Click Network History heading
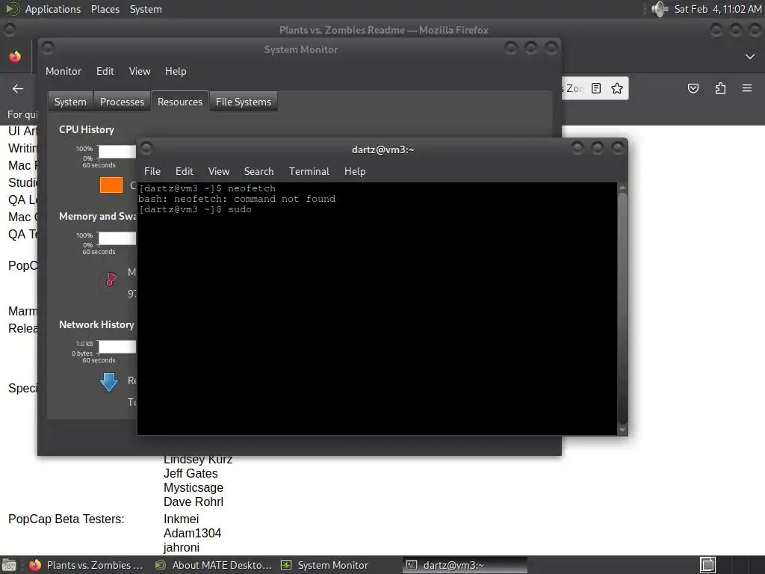Image resolution: width=765 pixels, height=574 pixels. [96, 324]
